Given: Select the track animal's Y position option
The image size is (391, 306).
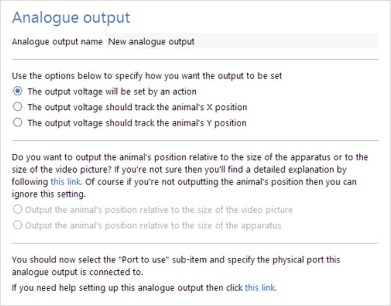Looking at the screenshot, I should [18, 123].
